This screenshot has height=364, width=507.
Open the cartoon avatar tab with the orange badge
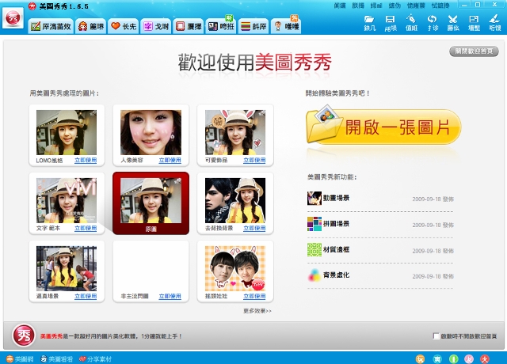pyautogui.click(x=286, y=26)
